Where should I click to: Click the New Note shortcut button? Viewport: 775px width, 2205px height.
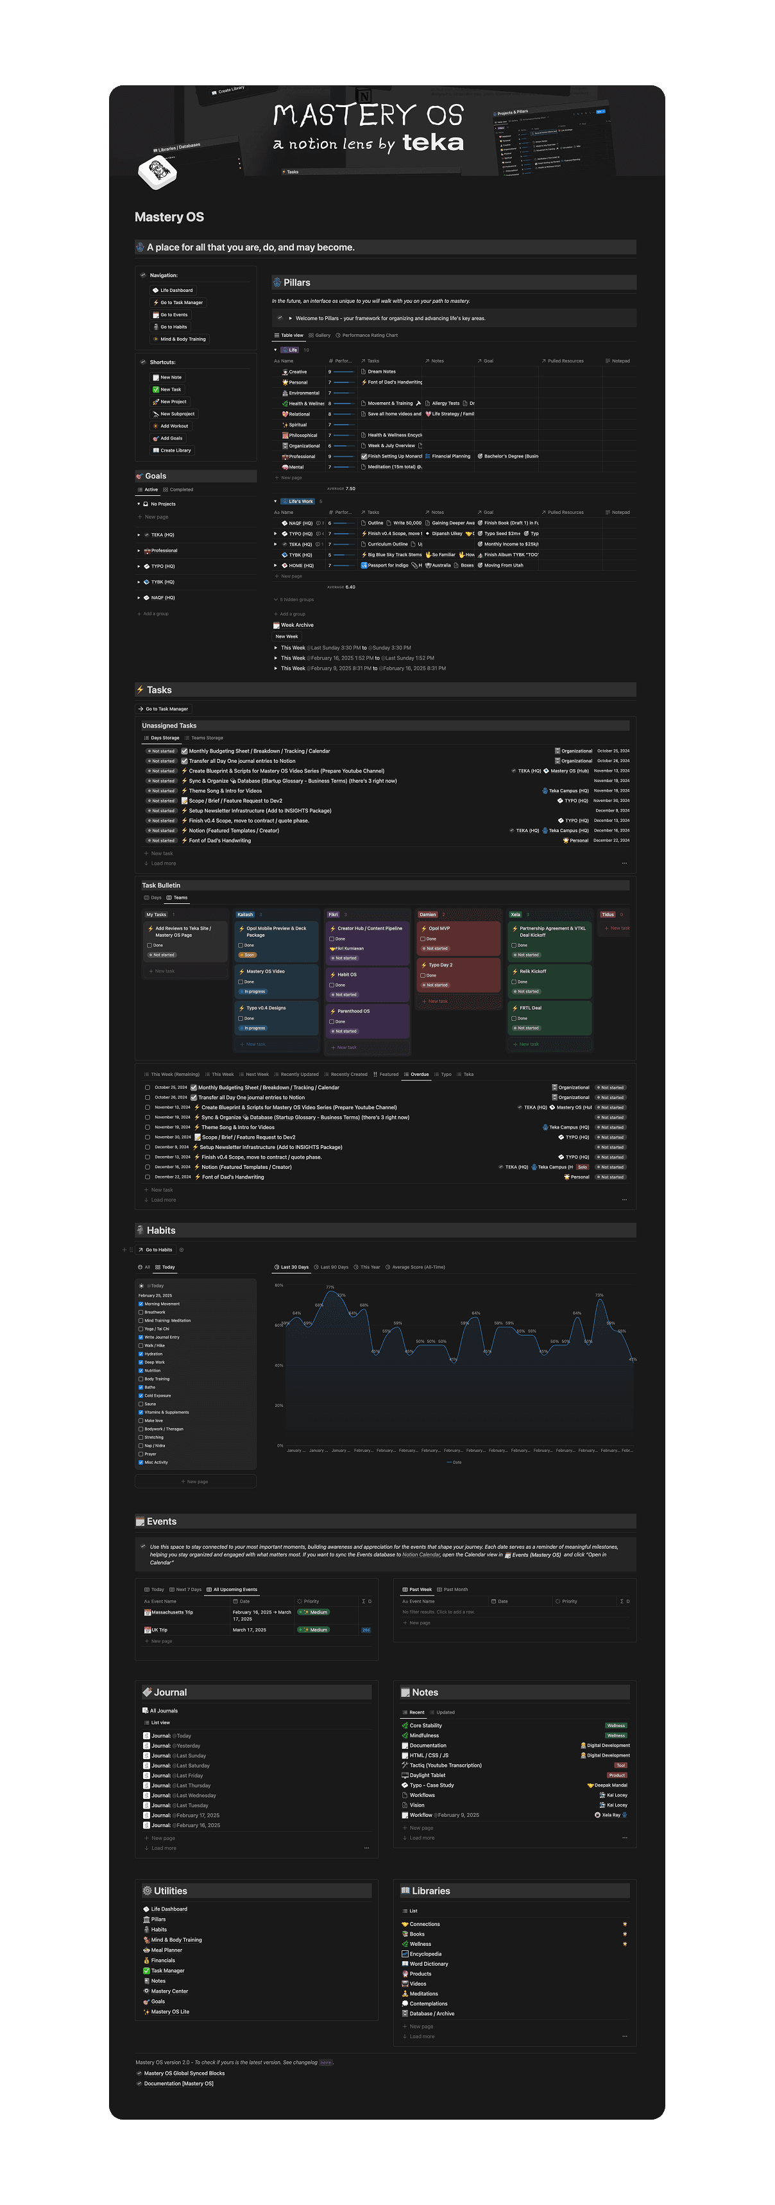tap(167, 377)
